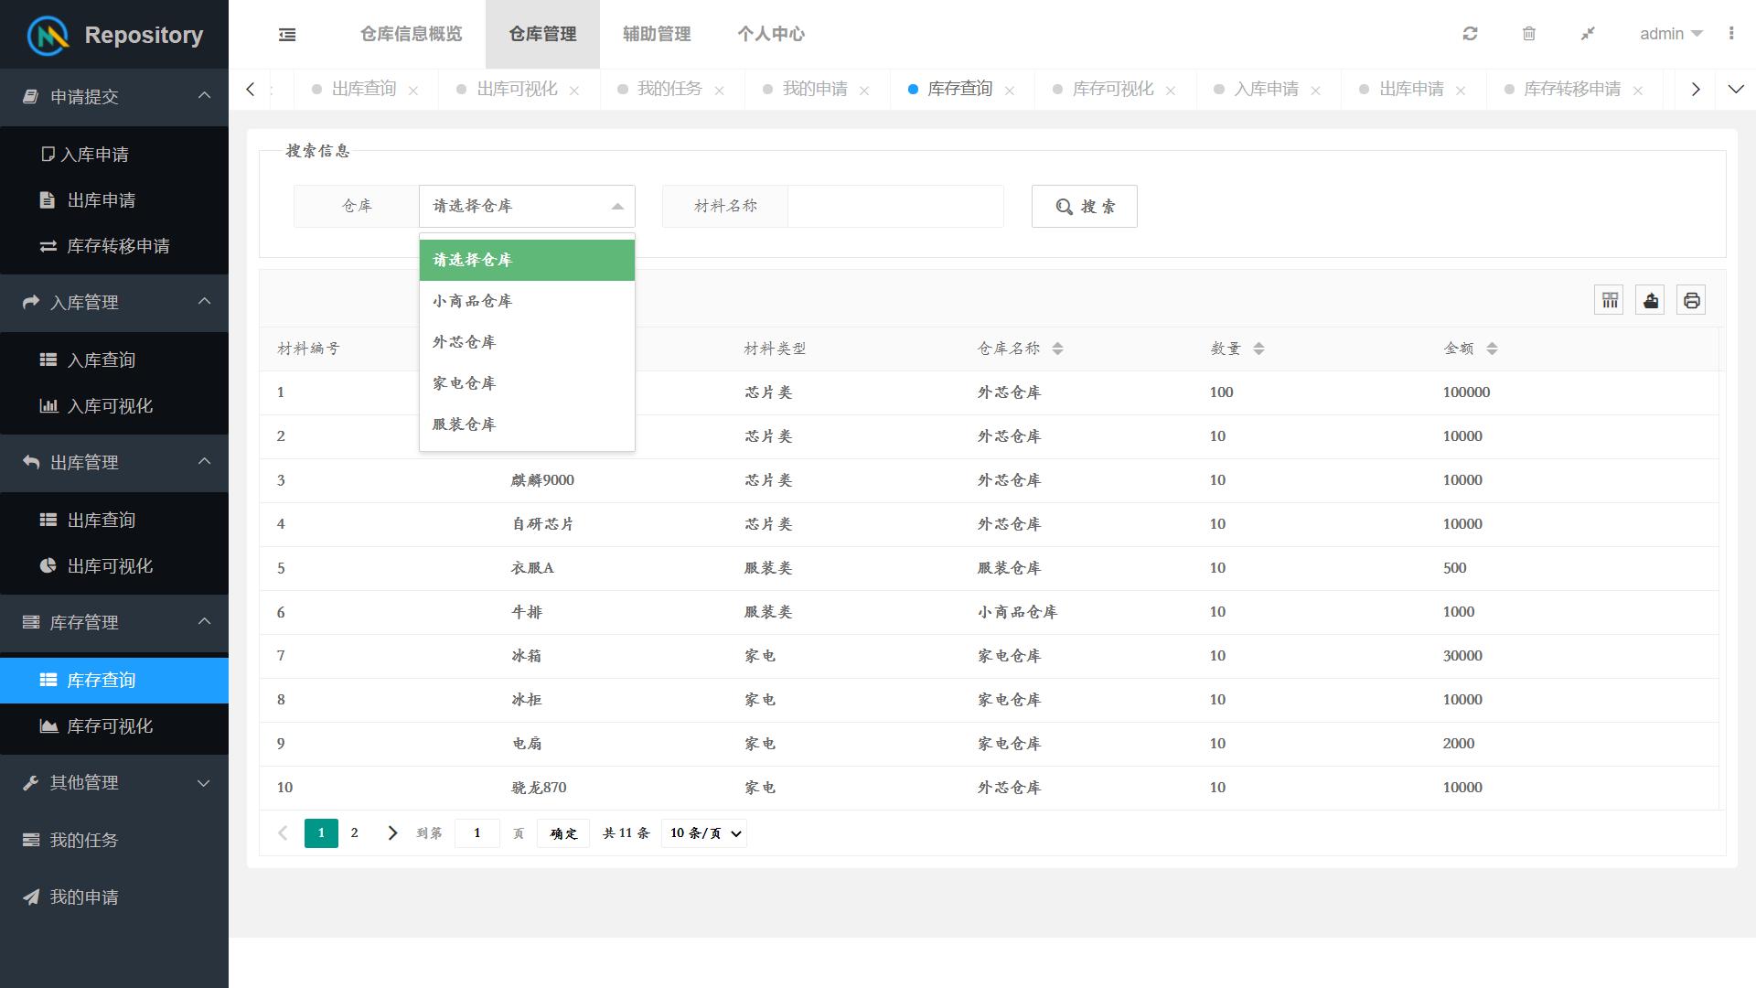Click the print icon above table
The height and width of the screenshot is (988, 1756).
[1691, 300]
